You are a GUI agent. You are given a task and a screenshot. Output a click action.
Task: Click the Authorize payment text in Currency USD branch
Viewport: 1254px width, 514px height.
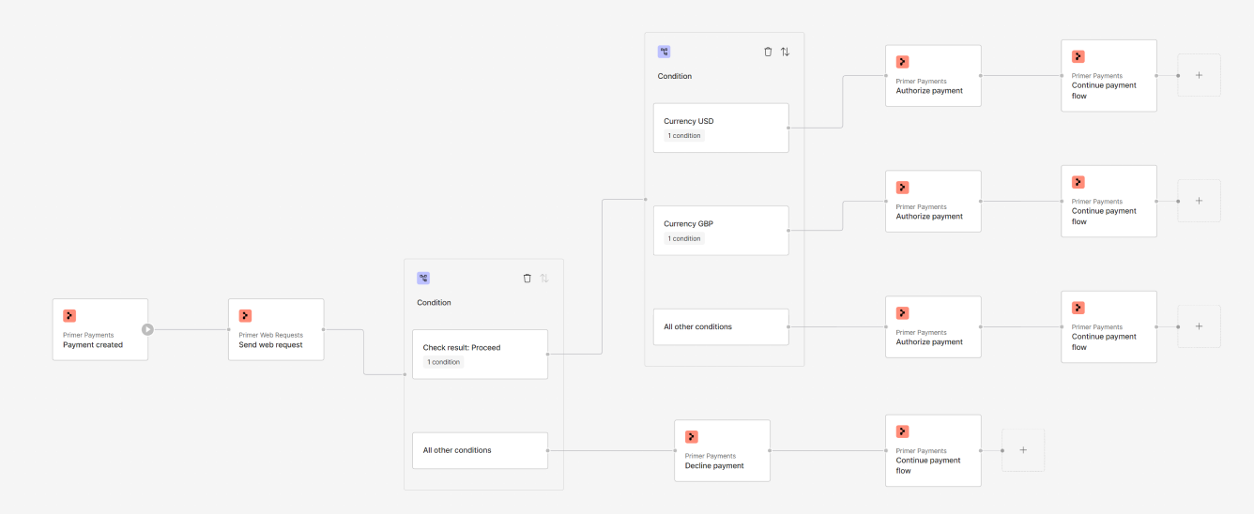(929, 91)
